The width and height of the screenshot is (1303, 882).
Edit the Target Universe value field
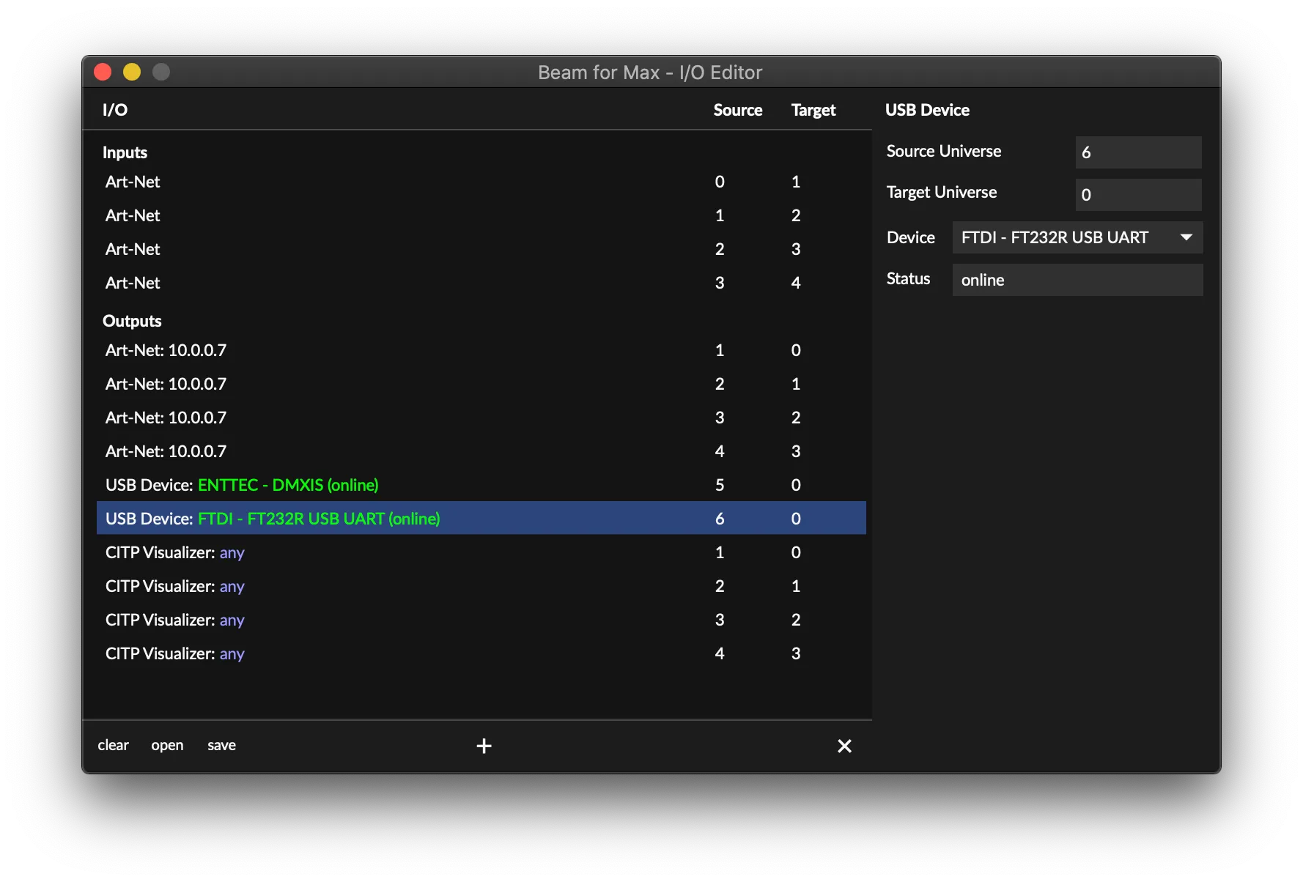(1137, 194)
